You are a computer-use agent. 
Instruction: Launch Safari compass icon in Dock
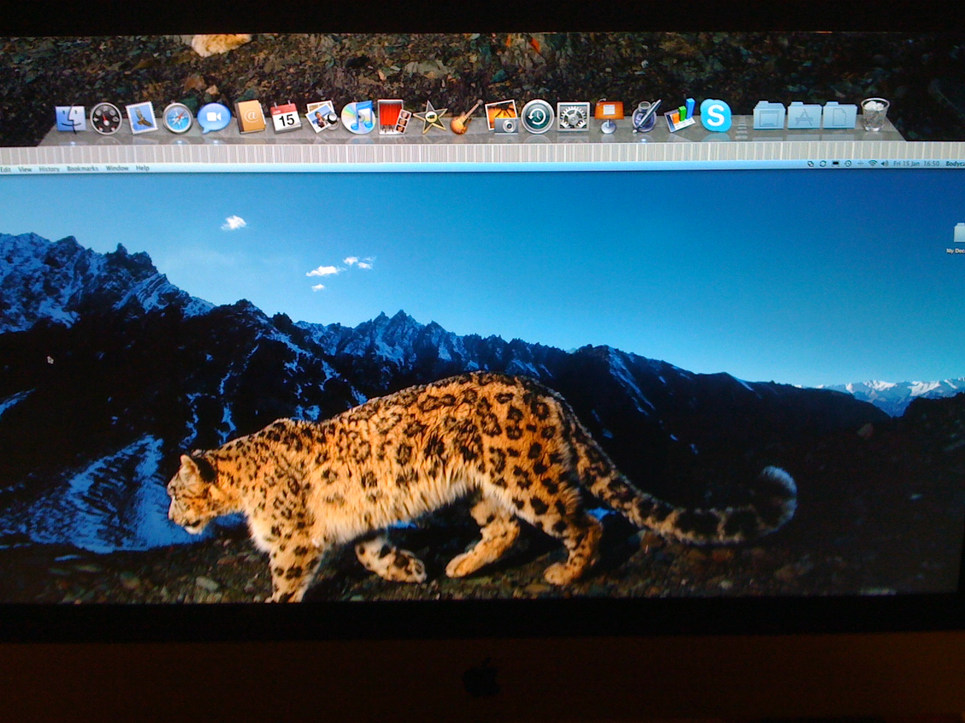coord(178,118)
